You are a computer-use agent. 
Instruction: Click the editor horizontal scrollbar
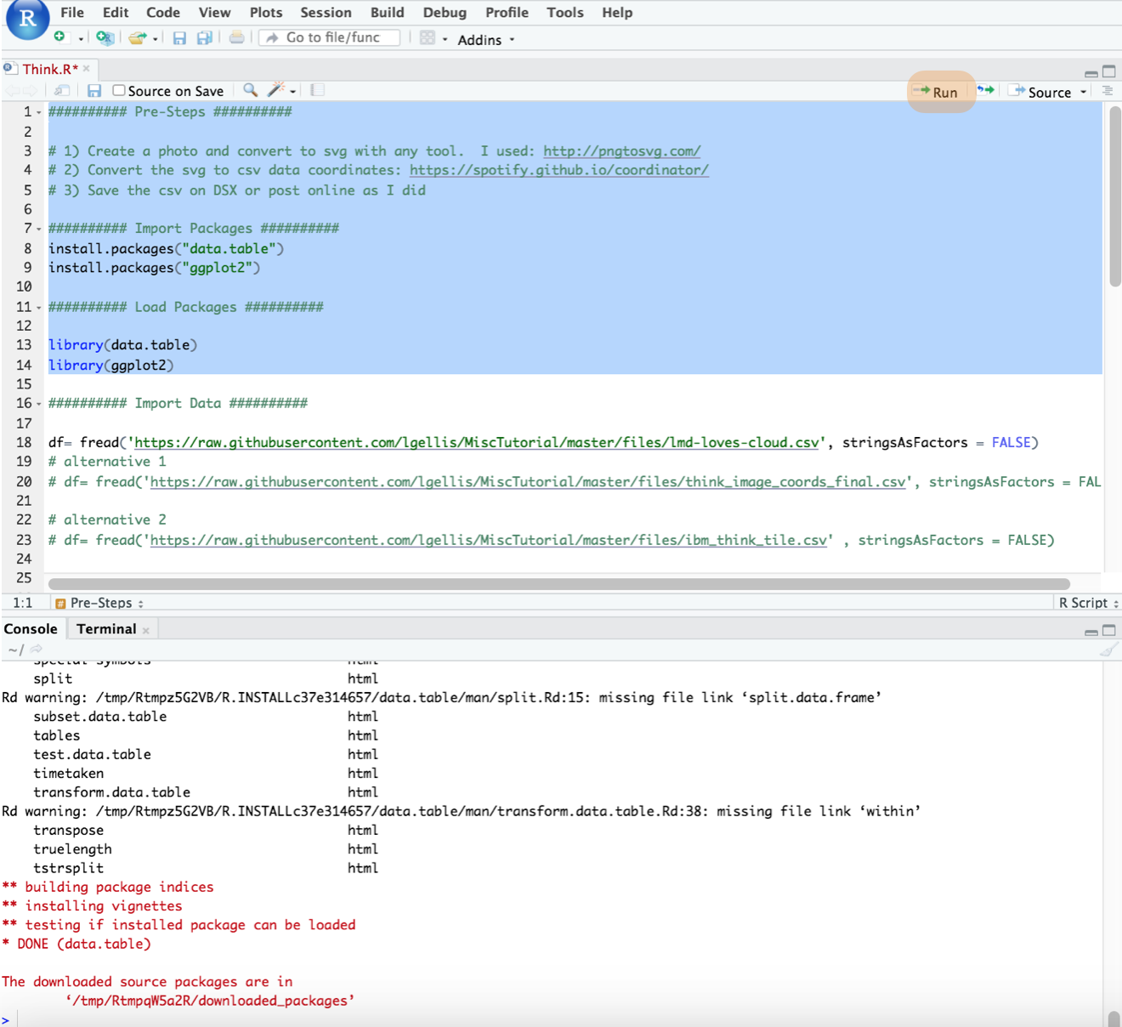point(559,584)
